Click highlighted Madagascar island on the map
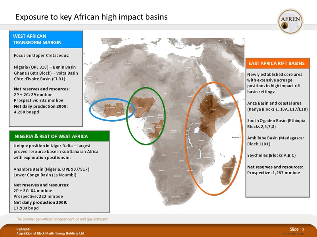Viewport: 317px width, 237px height. [x=229, y=170]
